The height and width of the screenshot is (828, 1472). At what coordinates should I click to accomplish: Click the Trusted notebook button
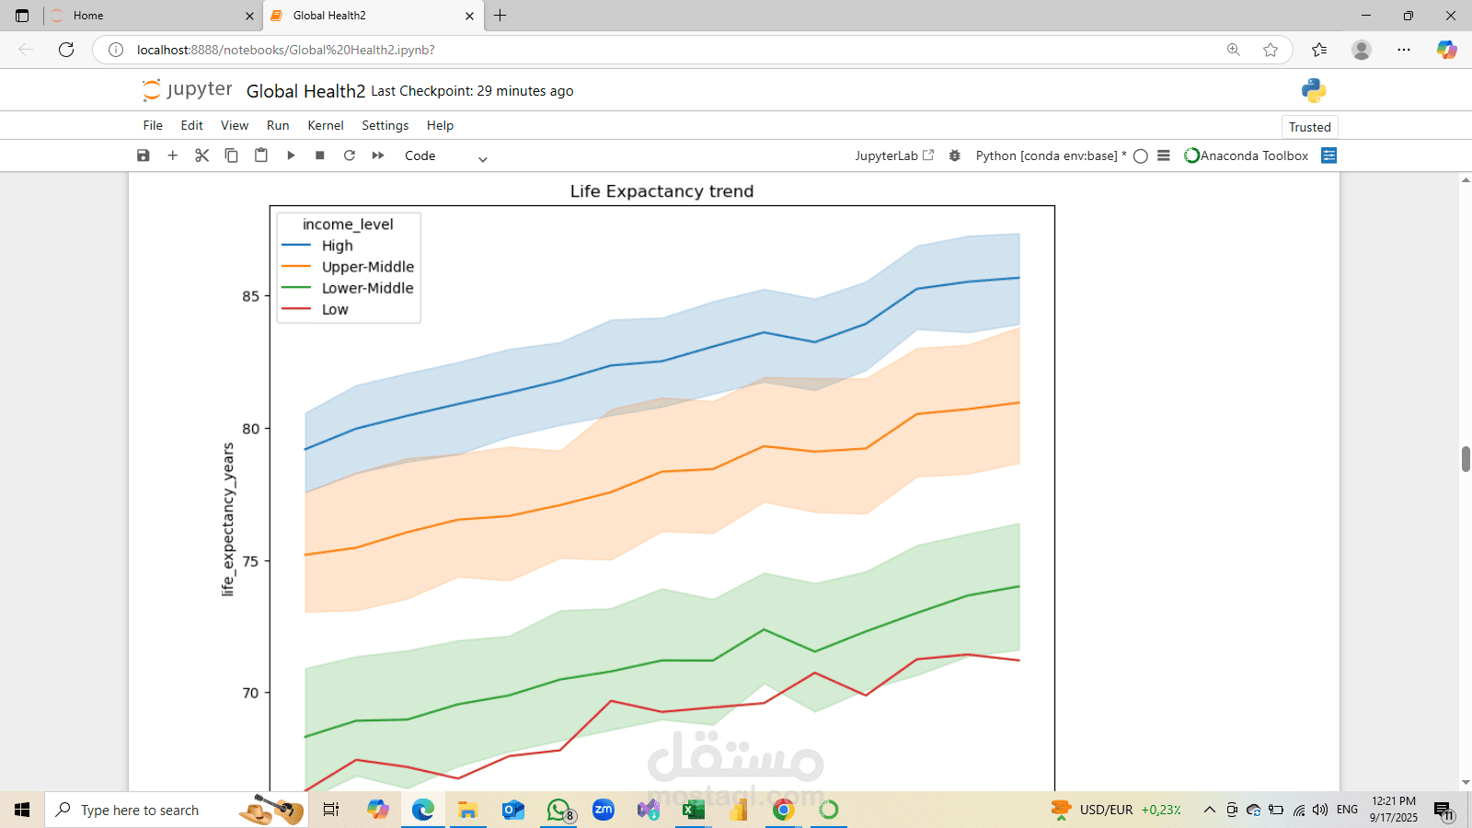(x=1310, y=127)
